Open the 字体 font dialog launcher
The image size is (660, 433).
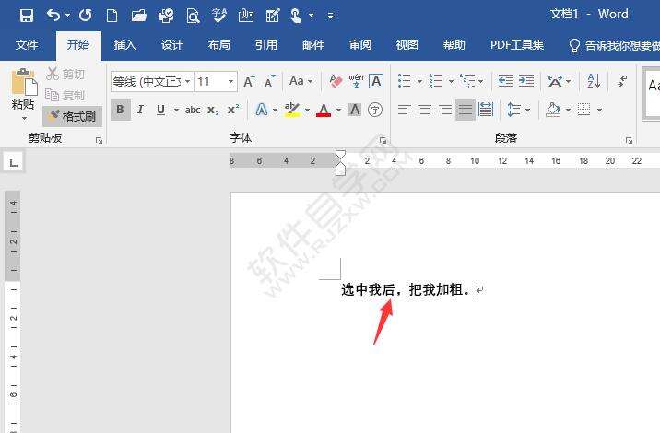pyautogui.click(x=383, y=141)
